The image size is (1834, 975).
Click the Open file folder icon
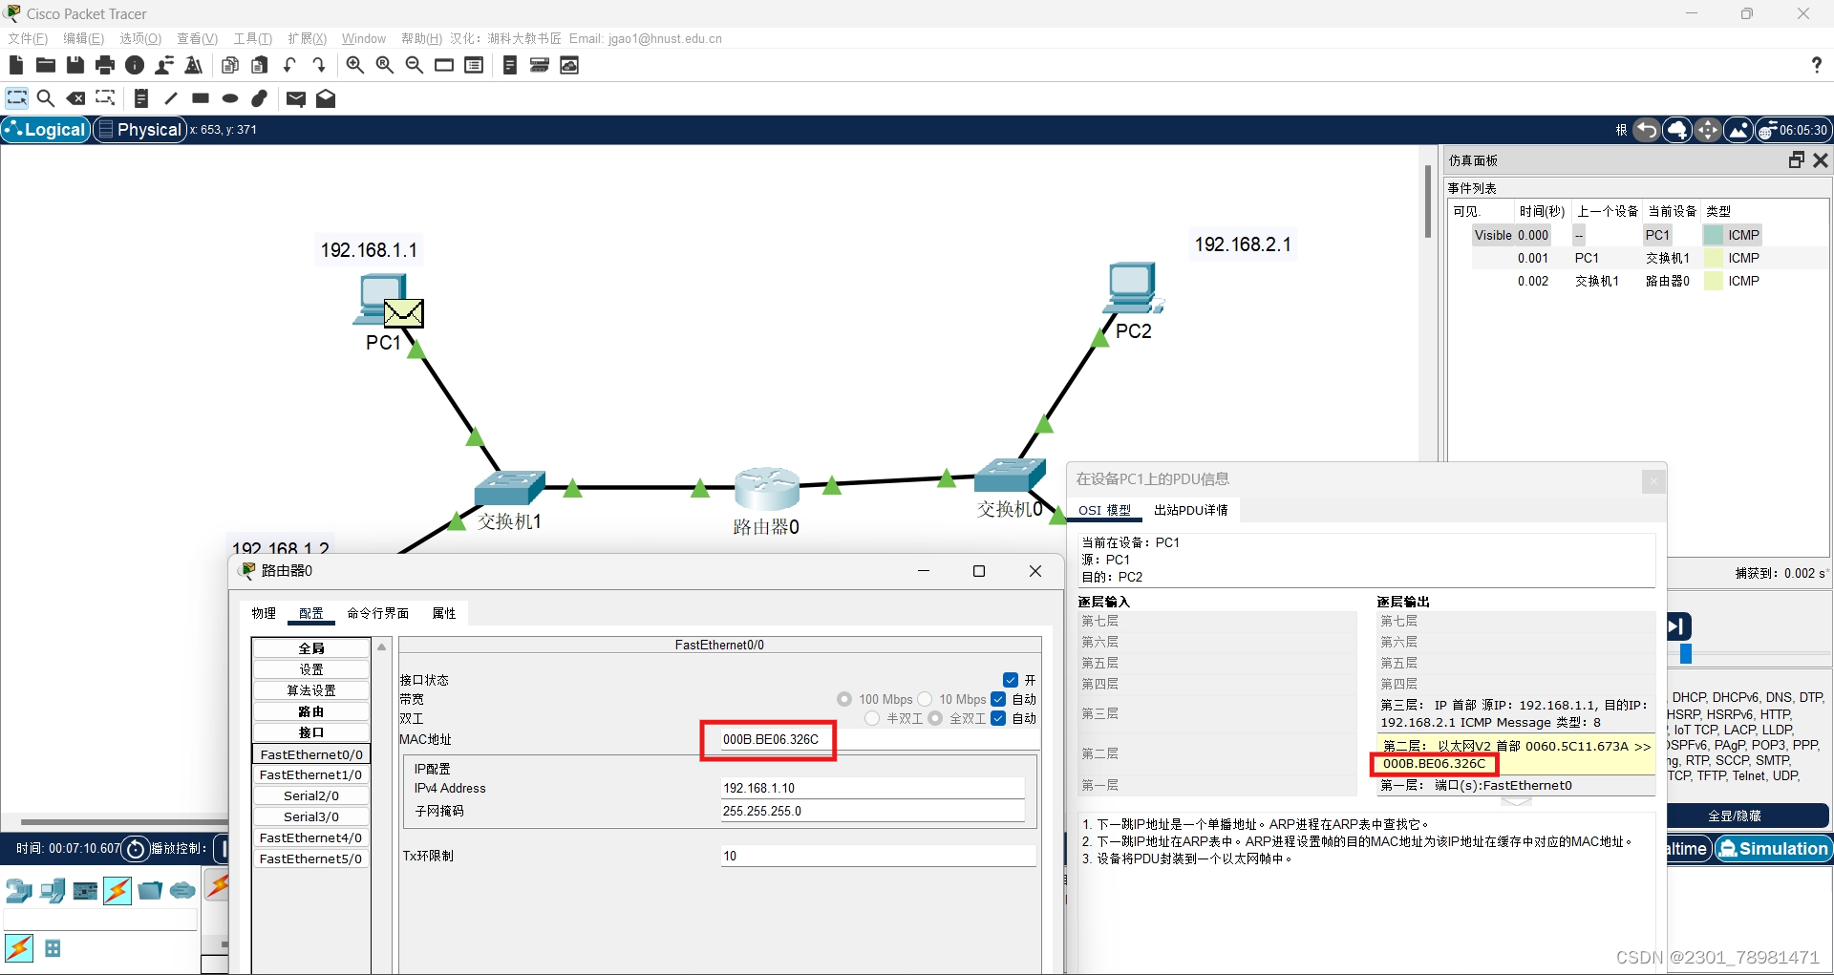tap(45, 65)
